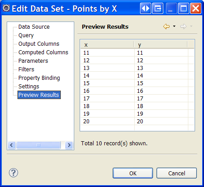This screenshot has height=187, width=204.
Task: Click the sidebar scroll right arrow
Action: coord(69,145)
